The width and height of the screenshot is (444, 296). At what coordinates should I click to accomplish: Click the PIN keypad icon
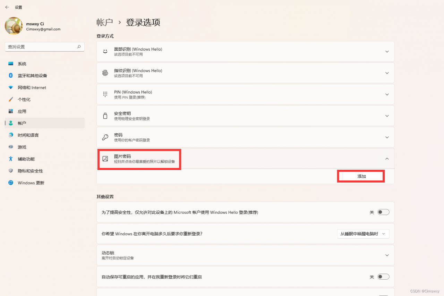105,94
